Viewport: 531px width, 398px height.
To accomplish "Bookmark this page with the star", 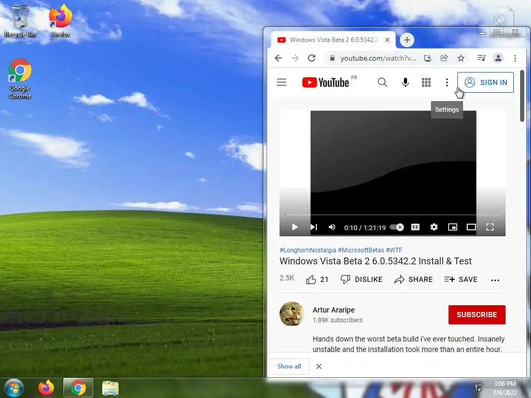I will click(460, 58).
